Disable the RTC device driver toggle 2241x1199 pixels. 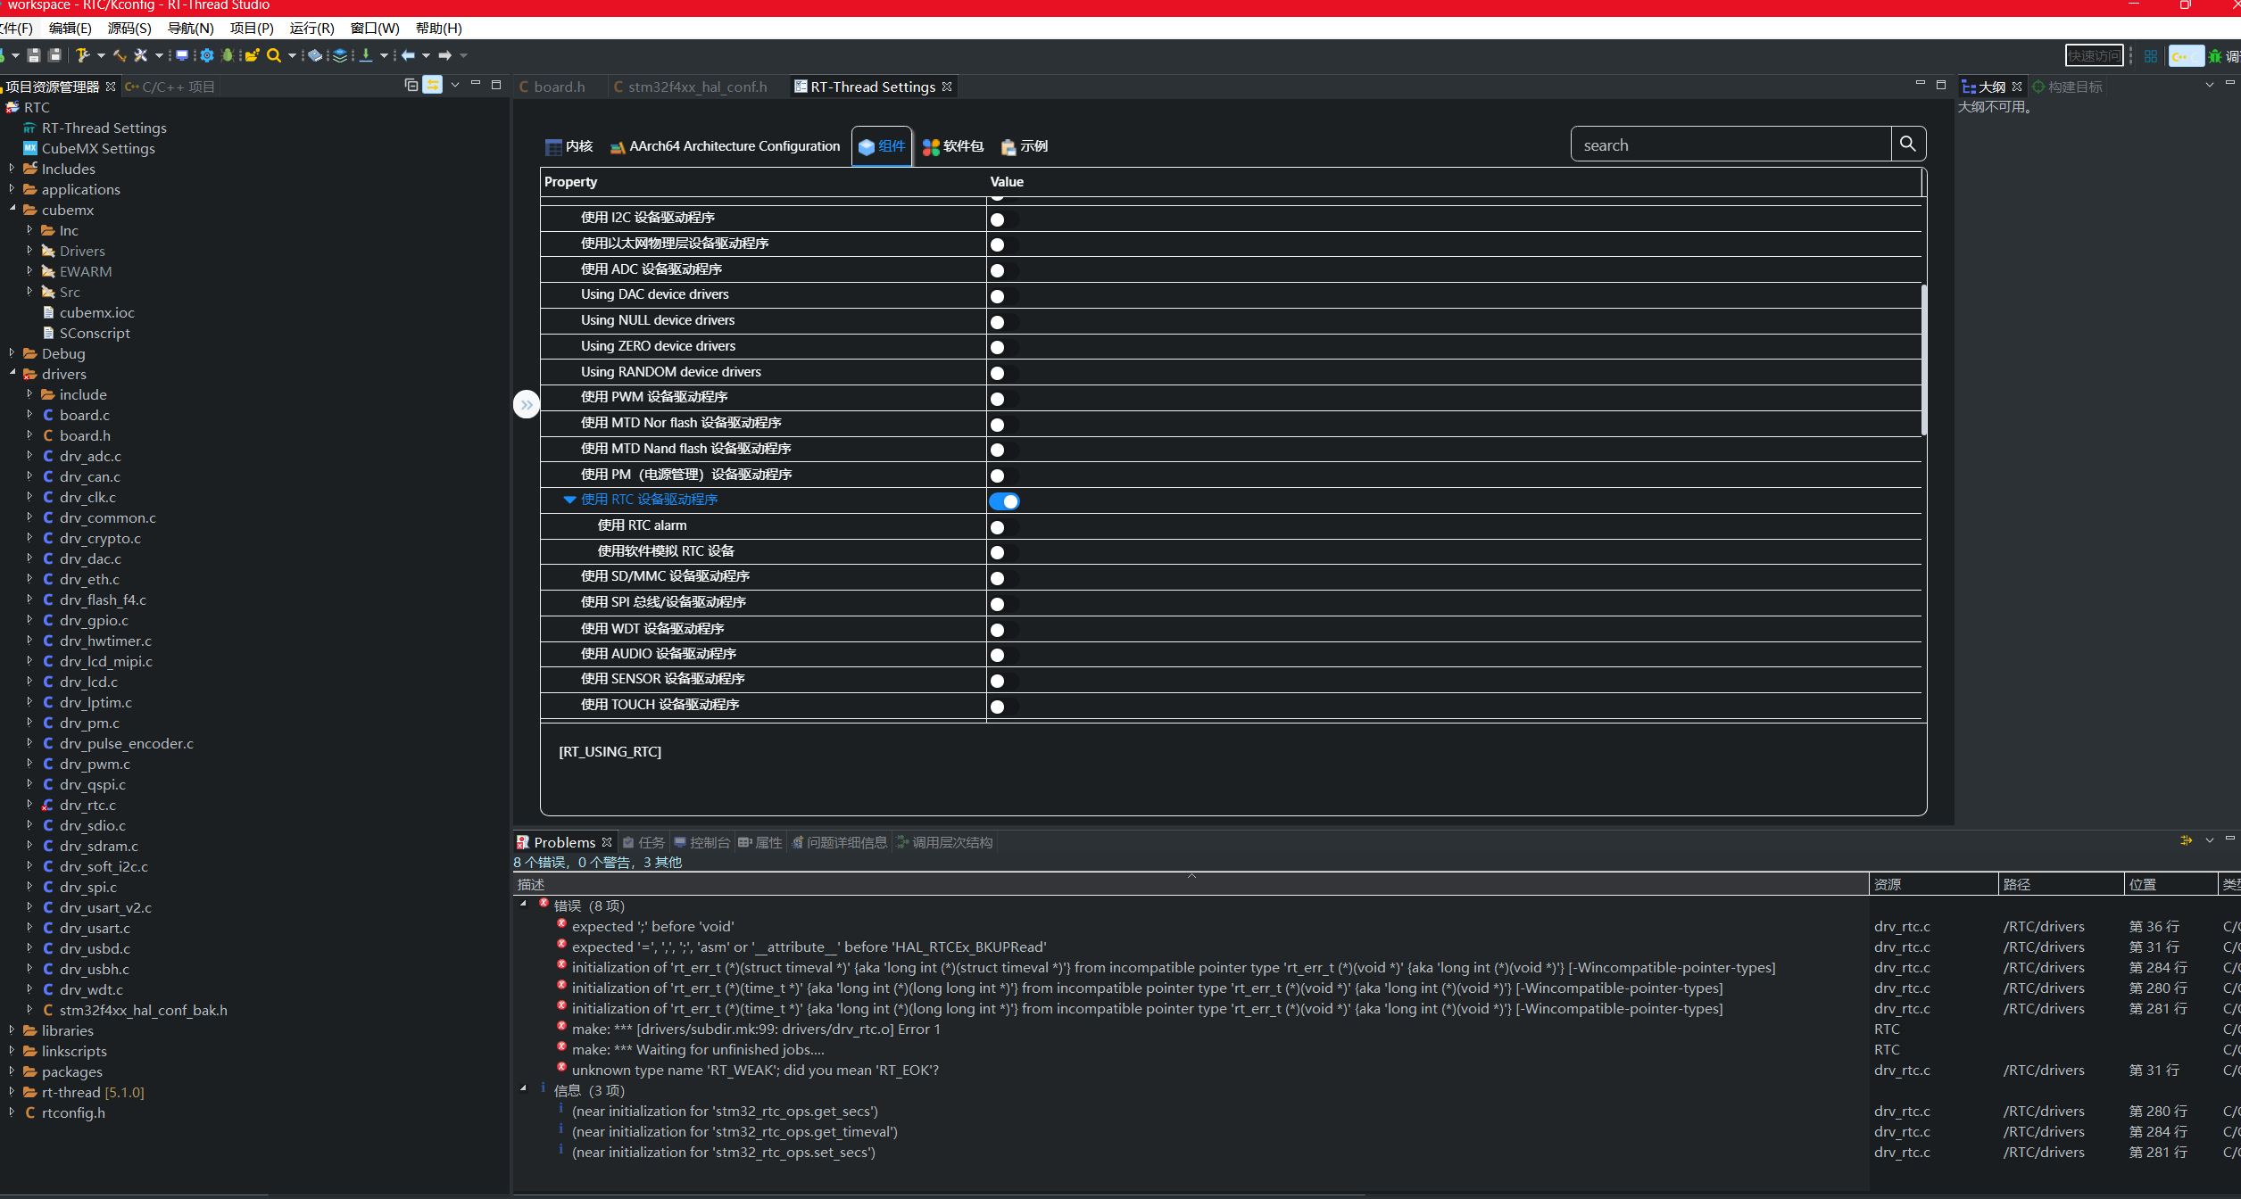tap(1003, 501)
